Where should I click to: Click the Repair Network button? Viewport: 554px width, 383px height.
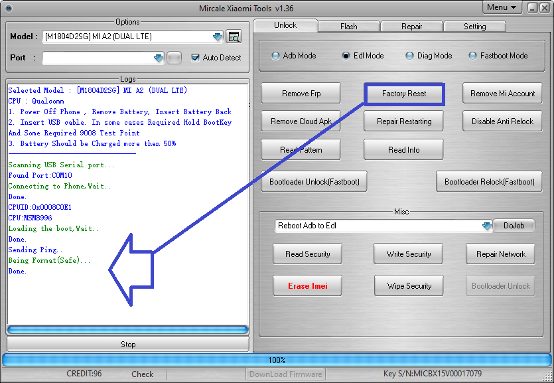tap(501, 254)
